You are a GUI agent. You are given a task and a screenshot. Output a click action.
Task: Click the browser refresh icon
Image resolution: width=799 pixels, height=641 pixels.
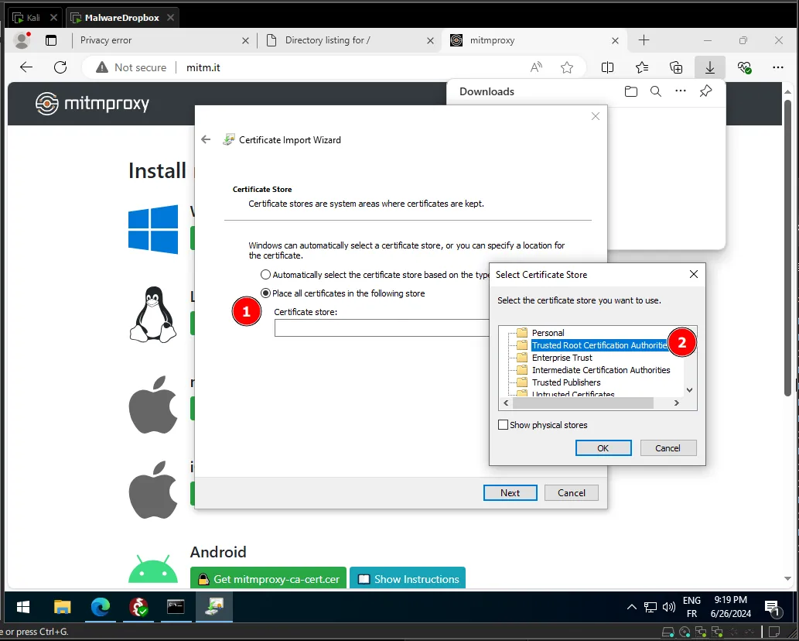[60, 67]
